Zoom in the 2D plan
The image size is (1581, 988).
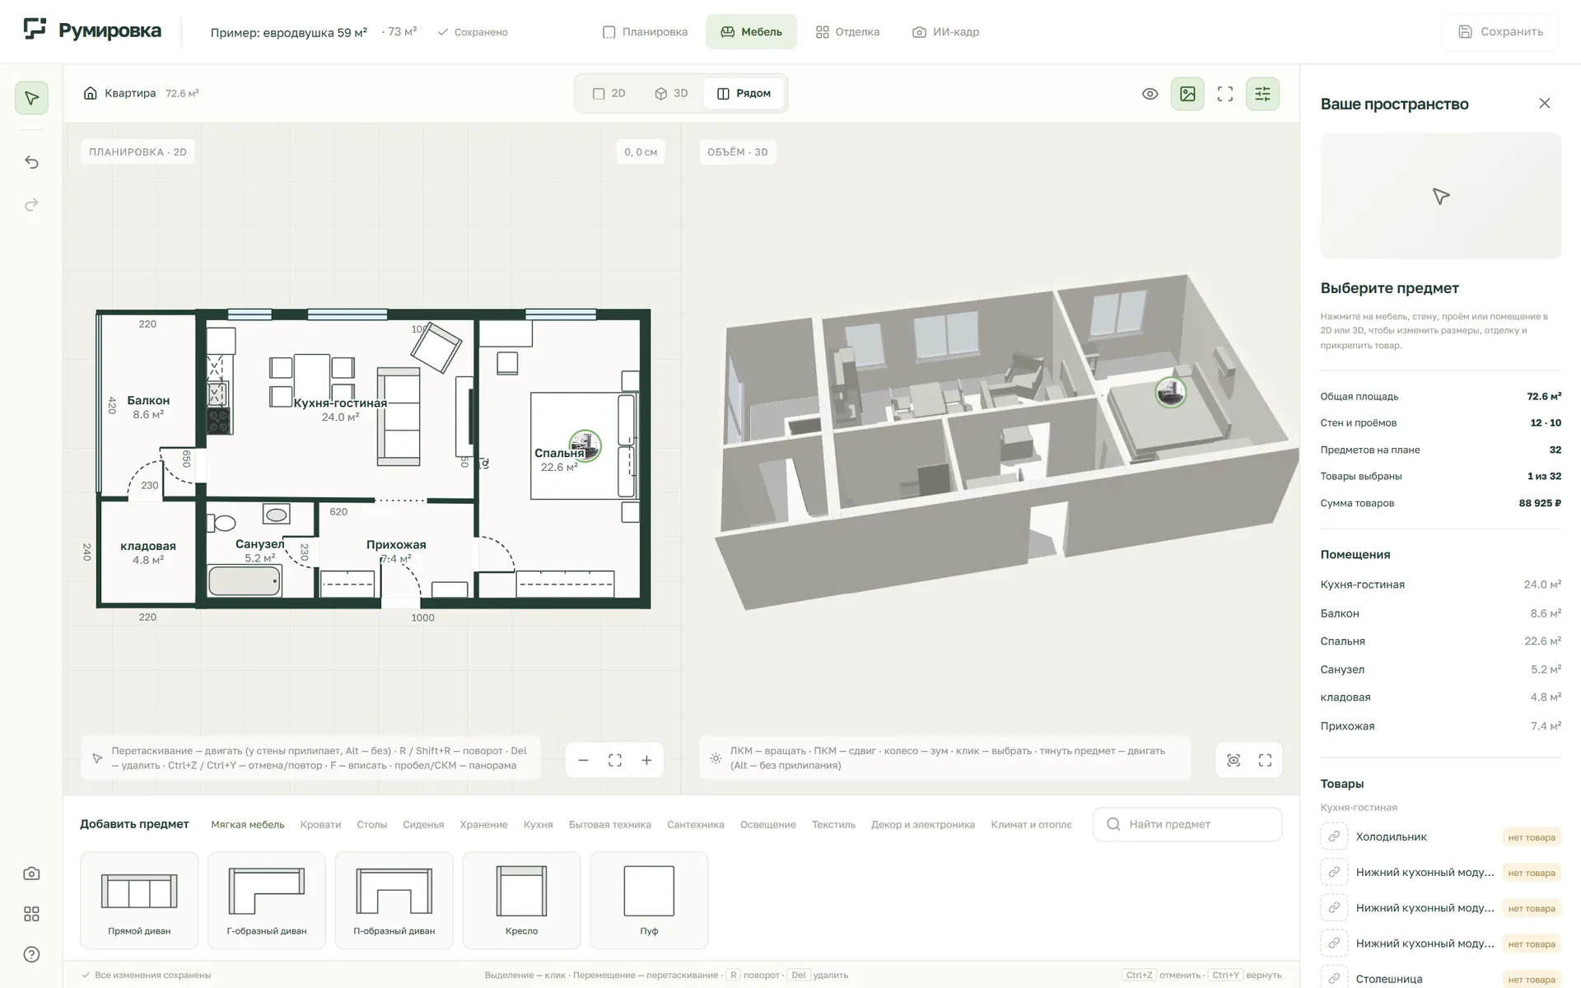[646, 760]
